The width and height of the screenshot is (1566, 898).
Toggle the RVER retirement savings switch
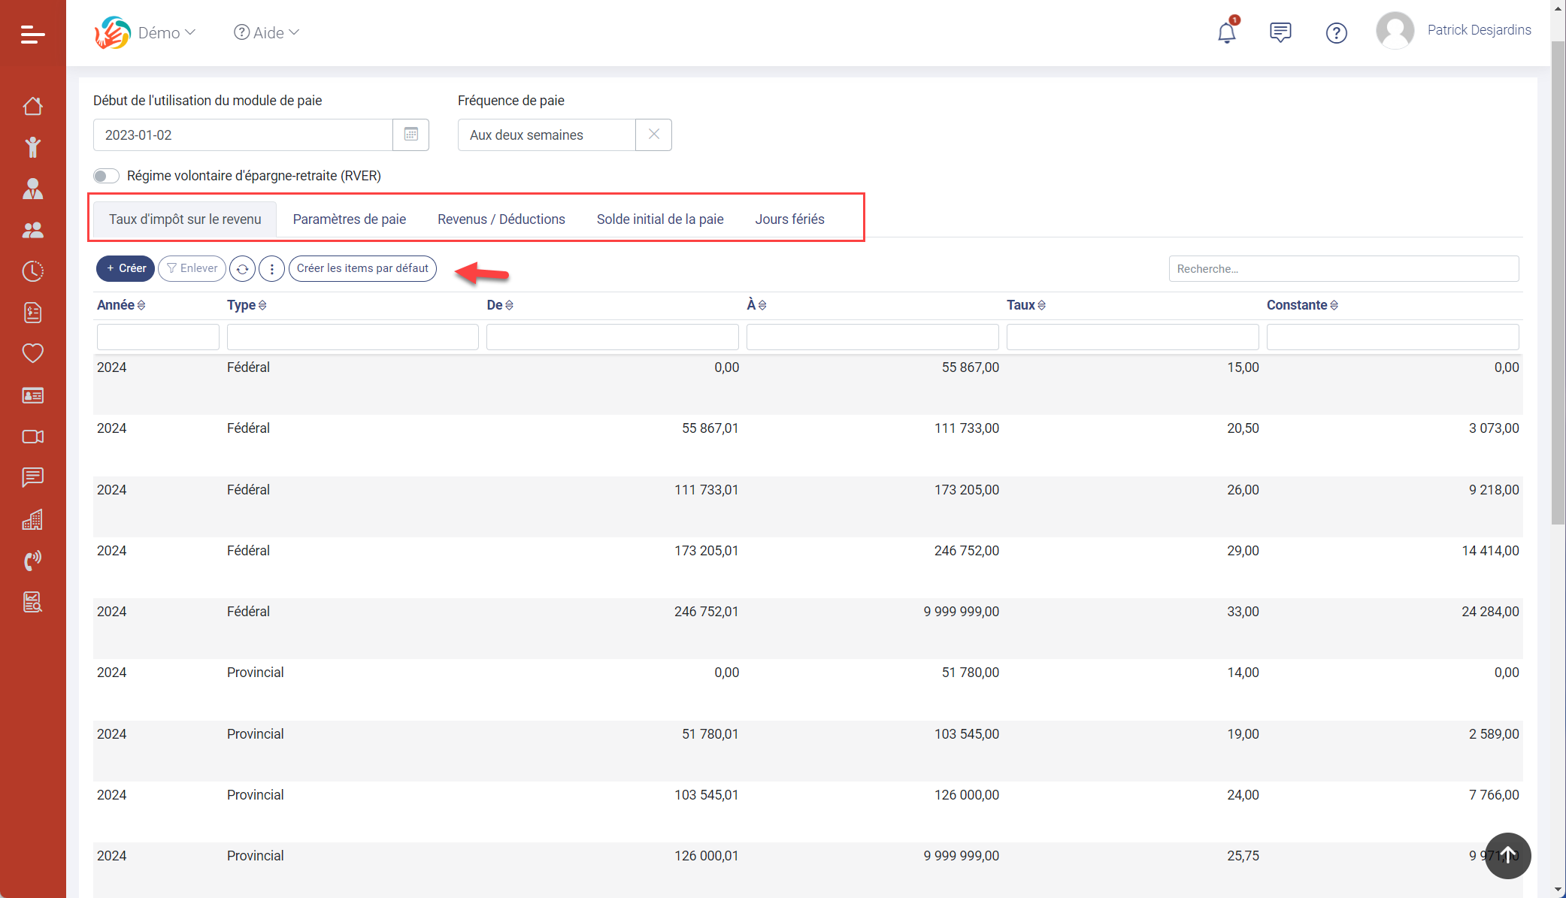[x=106, y=176]
